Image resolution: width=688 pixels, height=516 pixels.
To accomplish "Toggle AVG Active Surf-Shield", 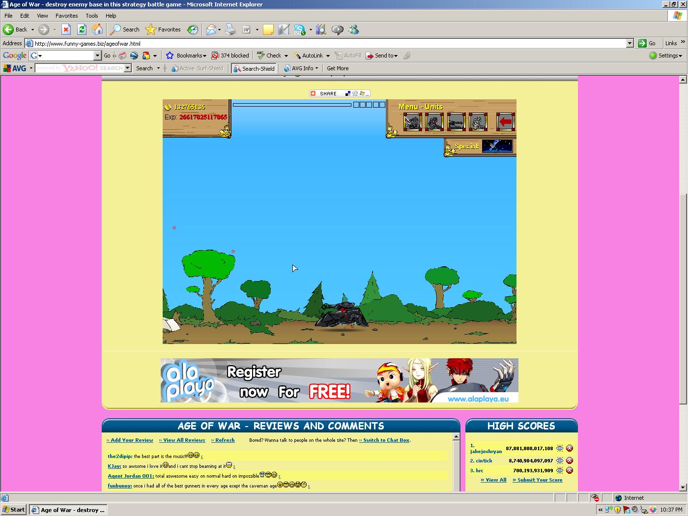I will pyautogui.click(x=197, y=68).
